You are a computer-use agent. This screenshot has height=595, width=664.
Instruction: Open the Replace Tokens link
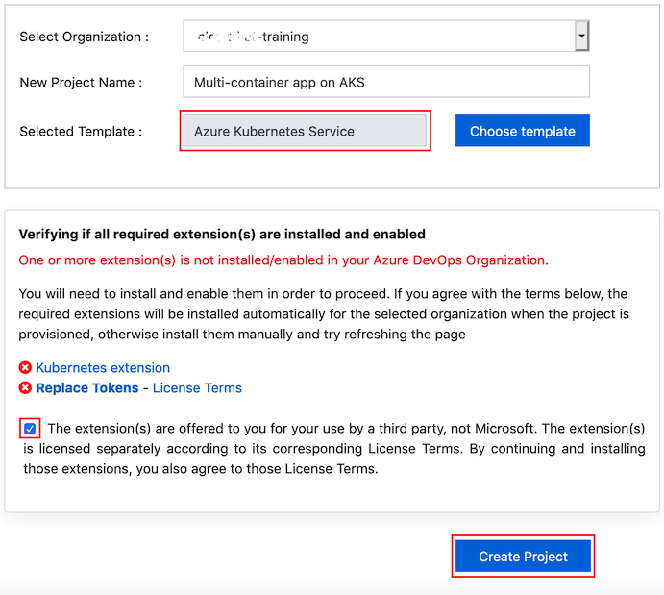tap(87, 388)
